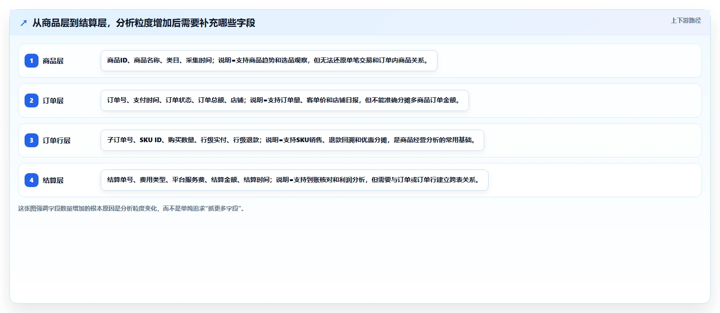The width and height of the screenshot is (720, 313).
Task: Select the 订单层 row label
Action: tap(53, 100)
